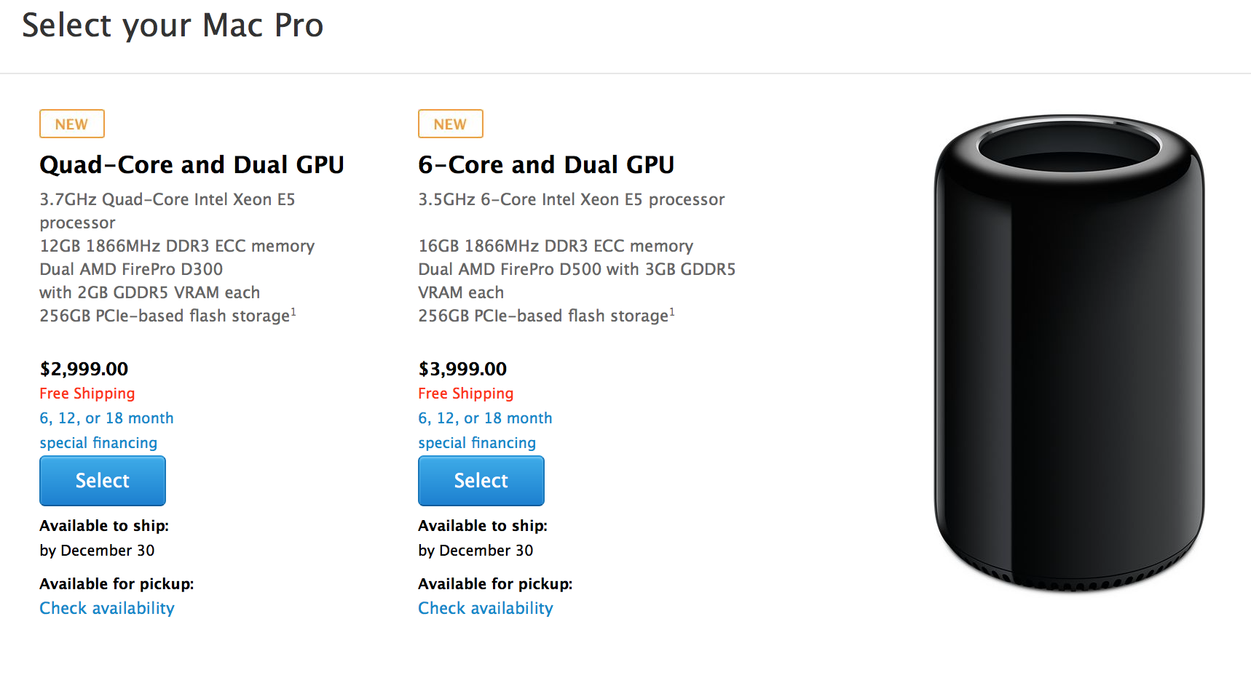Viewport: 1251px width, 675px height.
Task: Click the Free Shipping label under the Quad-Core price
Action: pos(87,394)
